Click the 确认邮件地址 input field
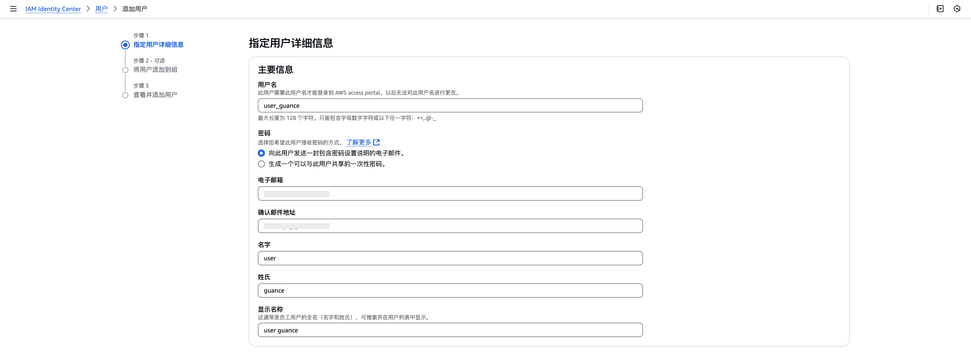This screenshot has width=971, height=355. coord(450,226)
